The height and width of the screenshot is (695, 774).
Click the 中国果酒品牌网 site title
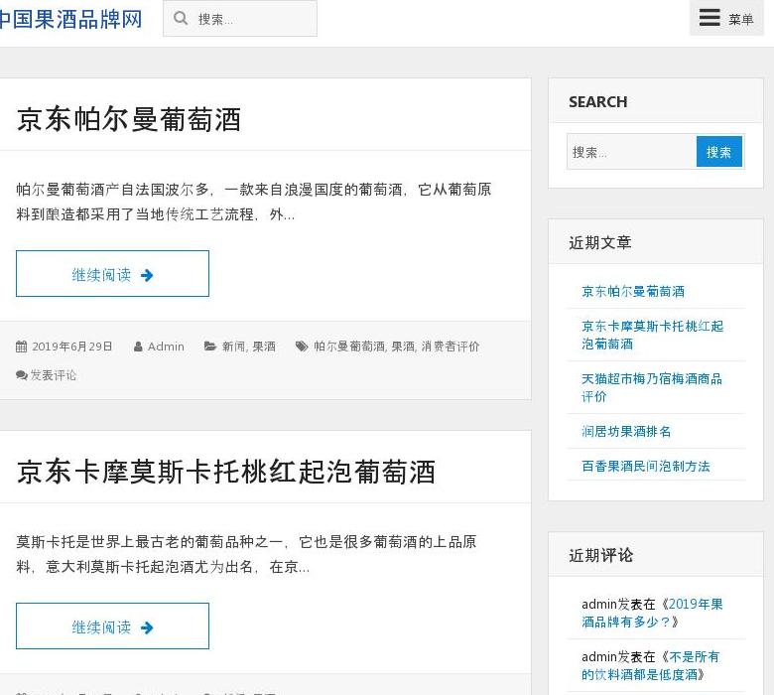pyautogui.click(x=70, y=19)
